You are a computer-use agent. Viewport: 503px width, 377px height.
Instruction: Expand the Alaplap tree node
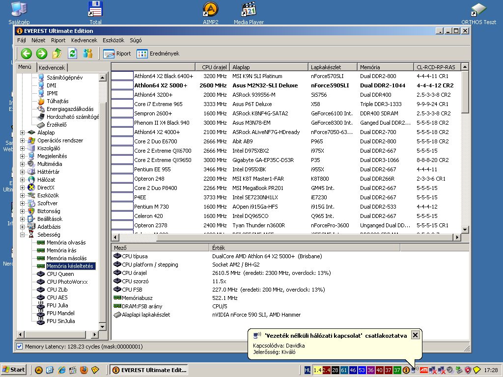tap(22, 133)
